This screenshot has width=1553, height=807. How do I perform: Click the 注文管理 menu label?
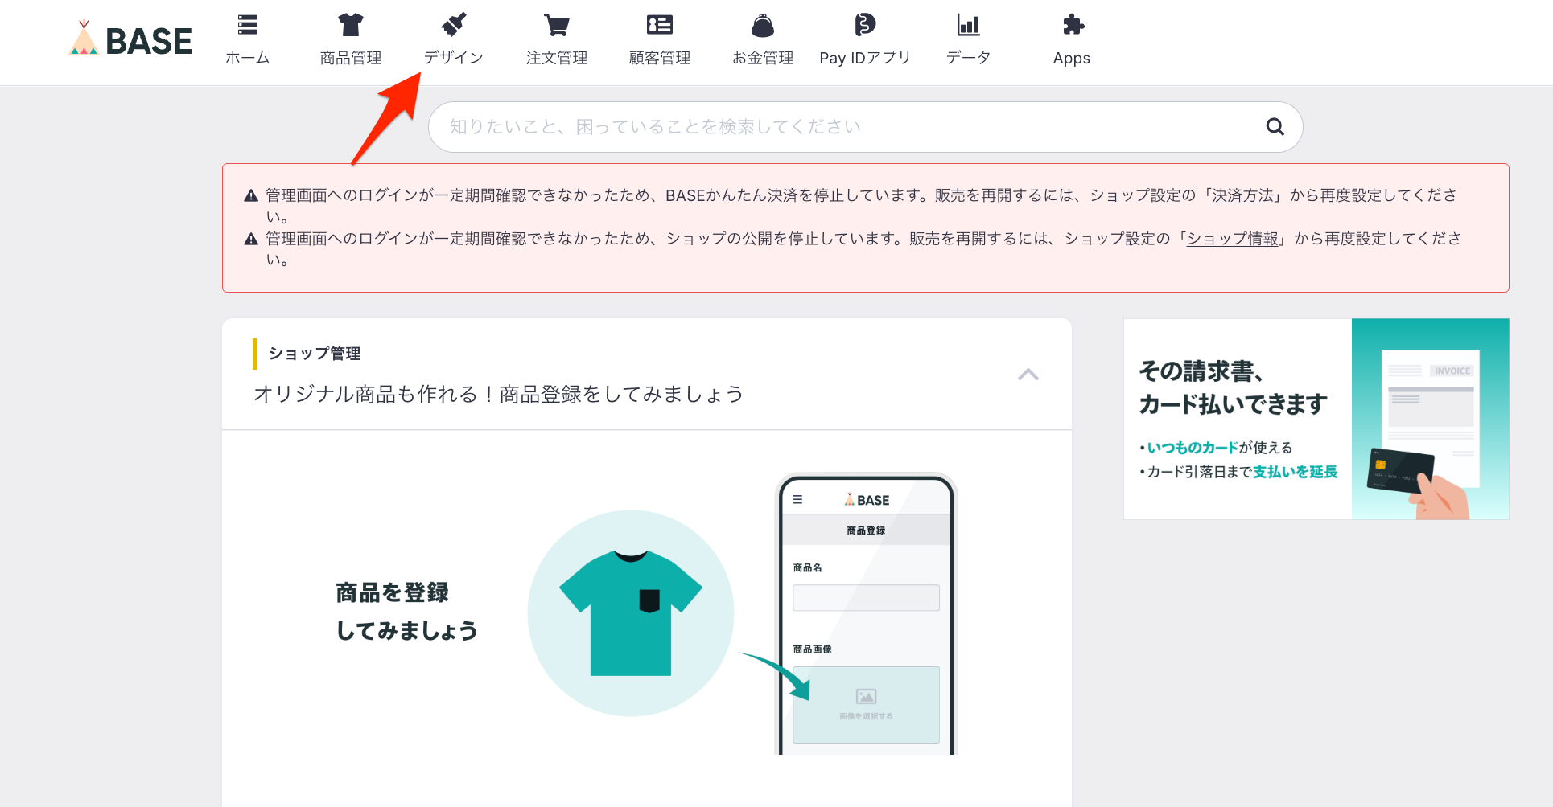tap(556, 58)
